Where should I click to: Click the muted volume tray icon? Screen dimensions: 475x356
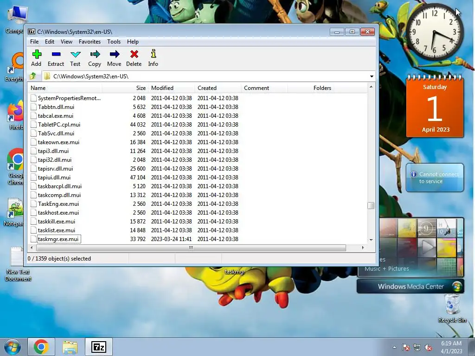click(x=428, y=348)
